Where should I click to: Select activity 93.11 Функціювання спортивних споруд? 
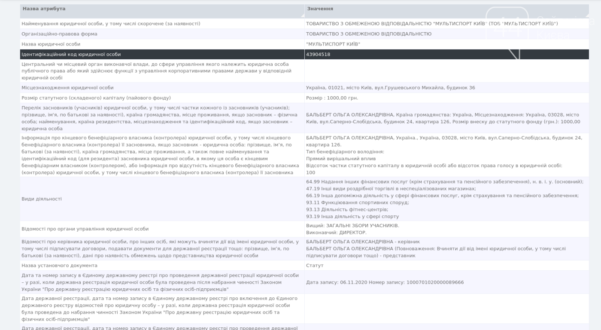click(x=358, y=202)
